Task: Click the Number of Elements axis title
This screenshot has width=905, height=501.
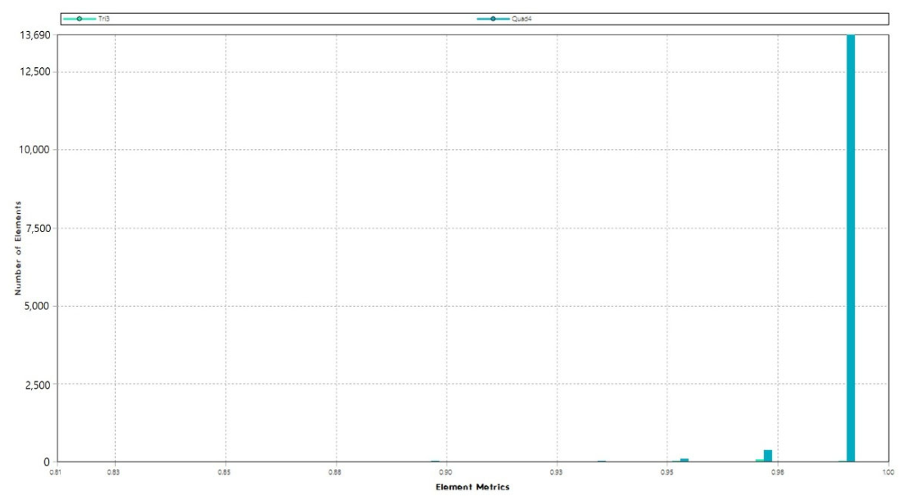Action: pyautogui.click(x=18, y=248)
